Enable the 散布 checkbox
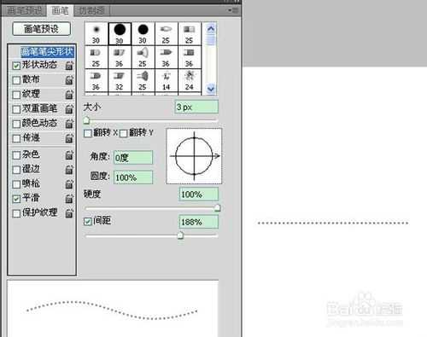The width and height of the screenshot is (427, 337). coord(16,80)
